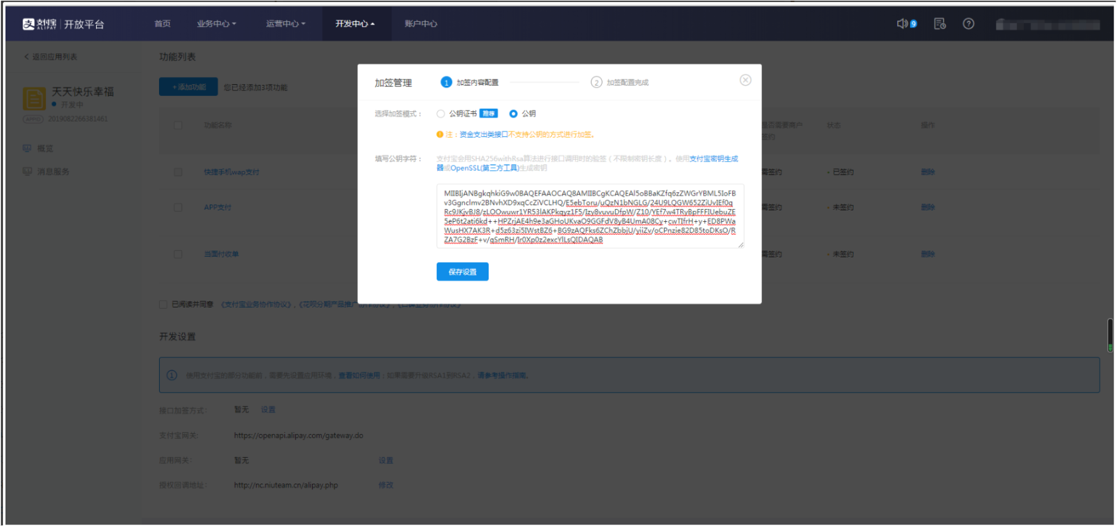Open the help question mark icon
The width and height of the screenshot is (1118, 527).
point(969,24)
